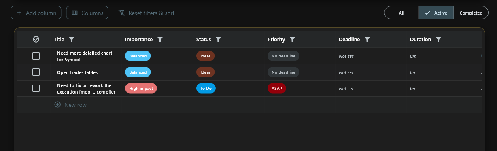The image size is (497, 151).
Task: Click the Reset filters funnel icon
Action: coord(121,13)
